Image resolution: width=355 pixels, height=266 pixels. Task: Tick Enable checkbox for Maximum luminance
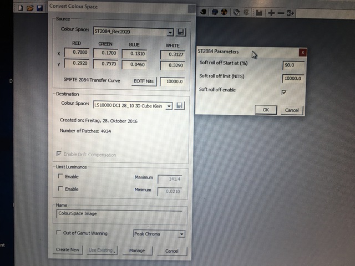[x=60, y=176]
